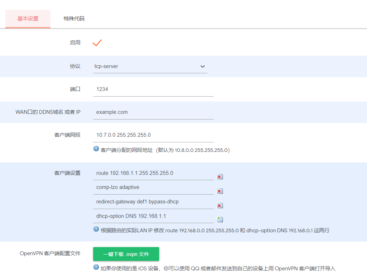
Task: Click the 端口 label
Action: click(75, 89)
